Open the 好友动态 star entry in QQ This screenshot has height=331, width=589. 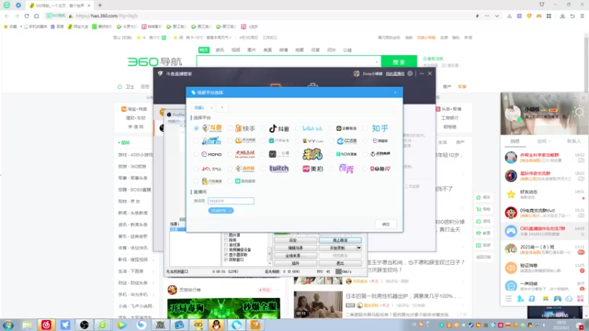click(544, 194)
